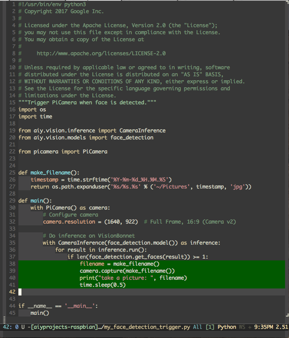Click the '# Do inference on VisionBonnet' comment
This screenshot has height=338, width=289.
[x=89, y=236]
